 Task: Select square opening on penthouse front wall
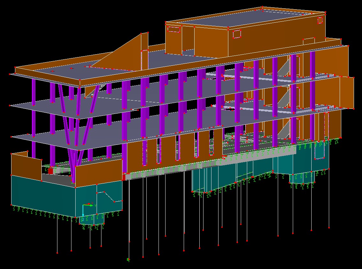click(237, 34)
